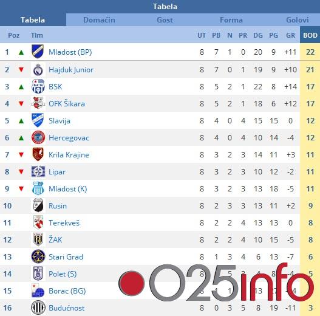The height and width of the screenshot is (316, 320).
Task: Click the Budućnost striped round crest
Action: click(38, 307)
